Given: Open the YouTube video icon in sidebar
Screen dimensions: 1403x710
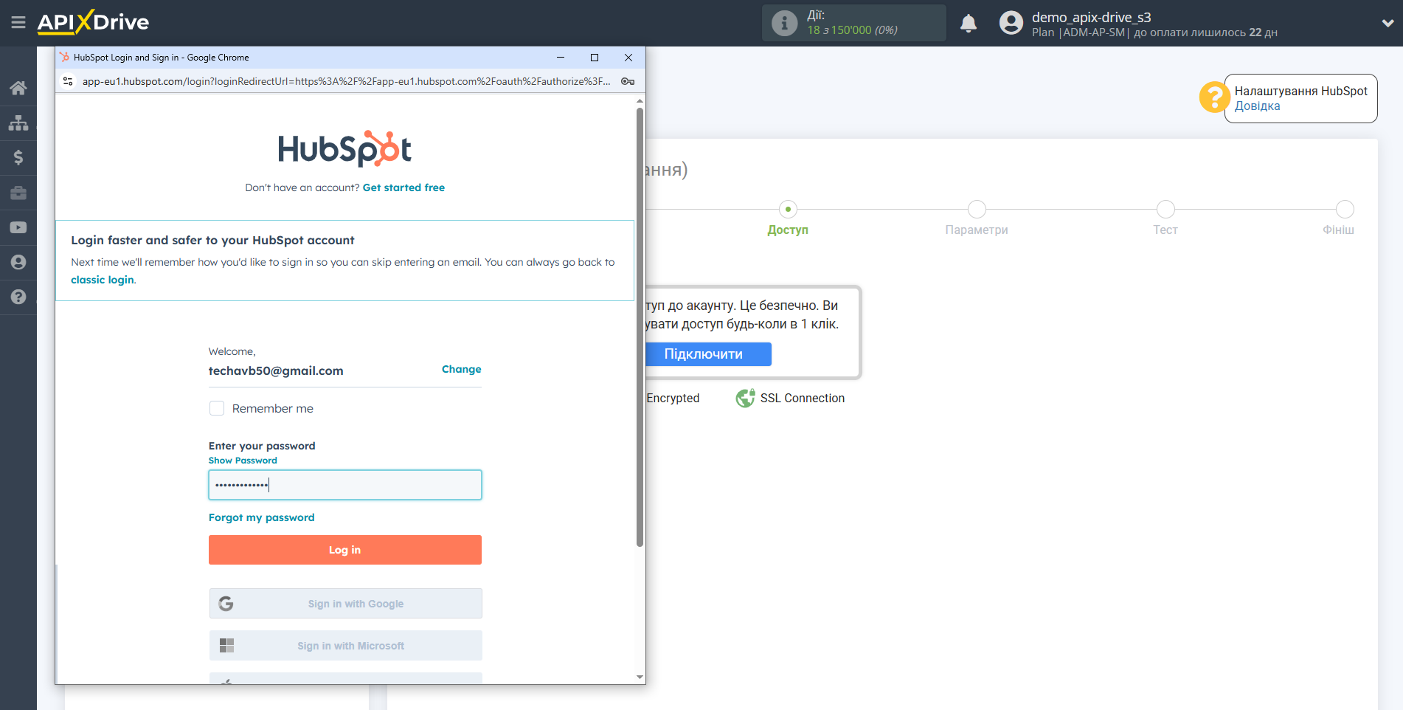Looking at the screenshot, I should tap(18, 227).
